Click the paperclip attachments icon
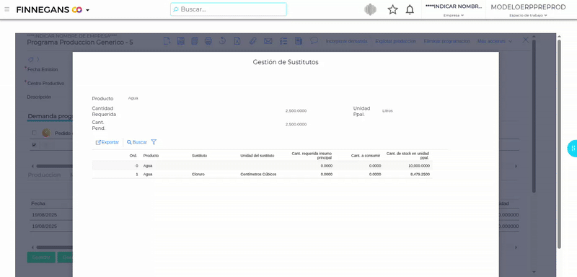Viewport: 577px width, 277px height. [252, 41]
